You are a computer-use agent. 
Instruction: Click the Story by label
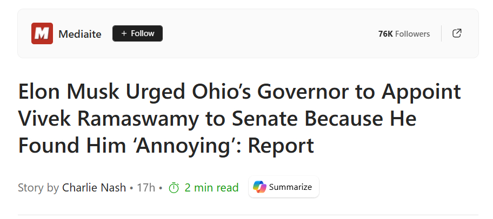tap(38, 188)
